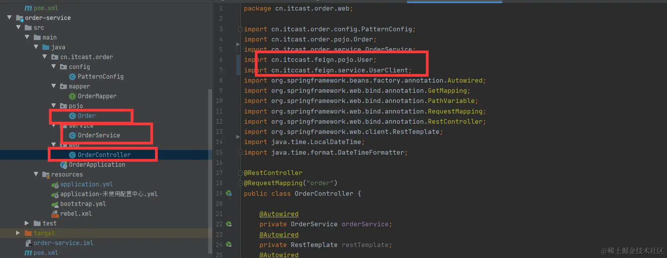
Task: Click the pojo package folder icon
Action: [63, 106]
